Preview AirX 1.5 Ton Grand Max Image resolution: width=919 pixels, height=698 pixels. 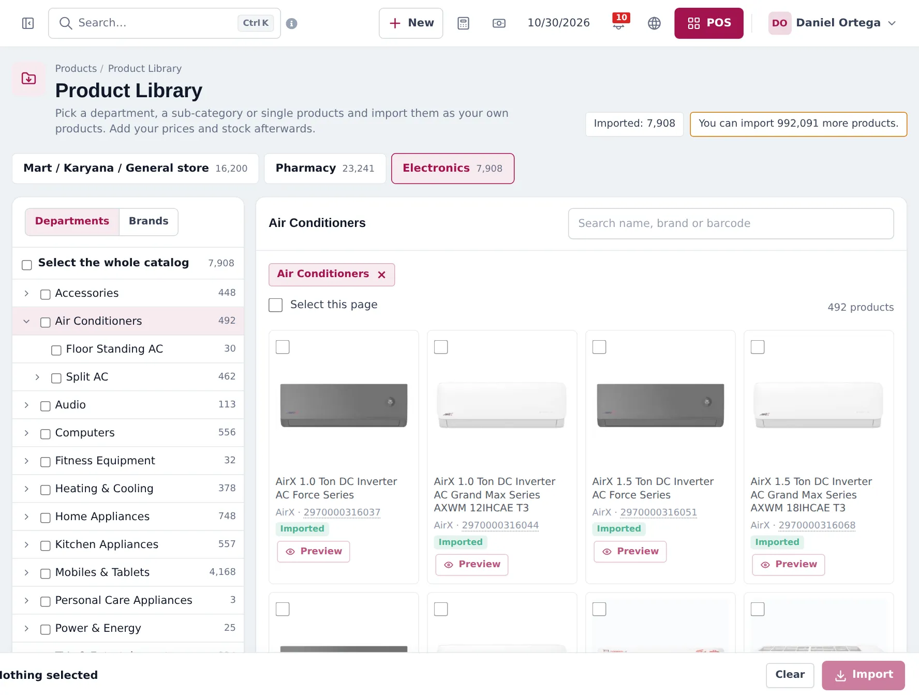click(789, 565)
